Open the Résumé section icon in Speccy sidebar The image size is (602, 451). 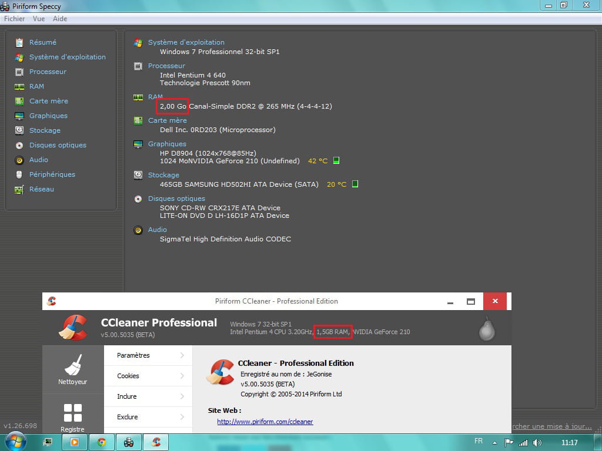pos(19,42)
